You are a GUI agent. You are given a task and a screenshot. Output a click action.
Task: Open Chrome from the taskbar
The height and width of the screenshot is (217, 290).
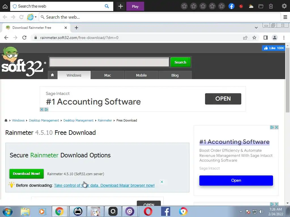tap(59, 211)
